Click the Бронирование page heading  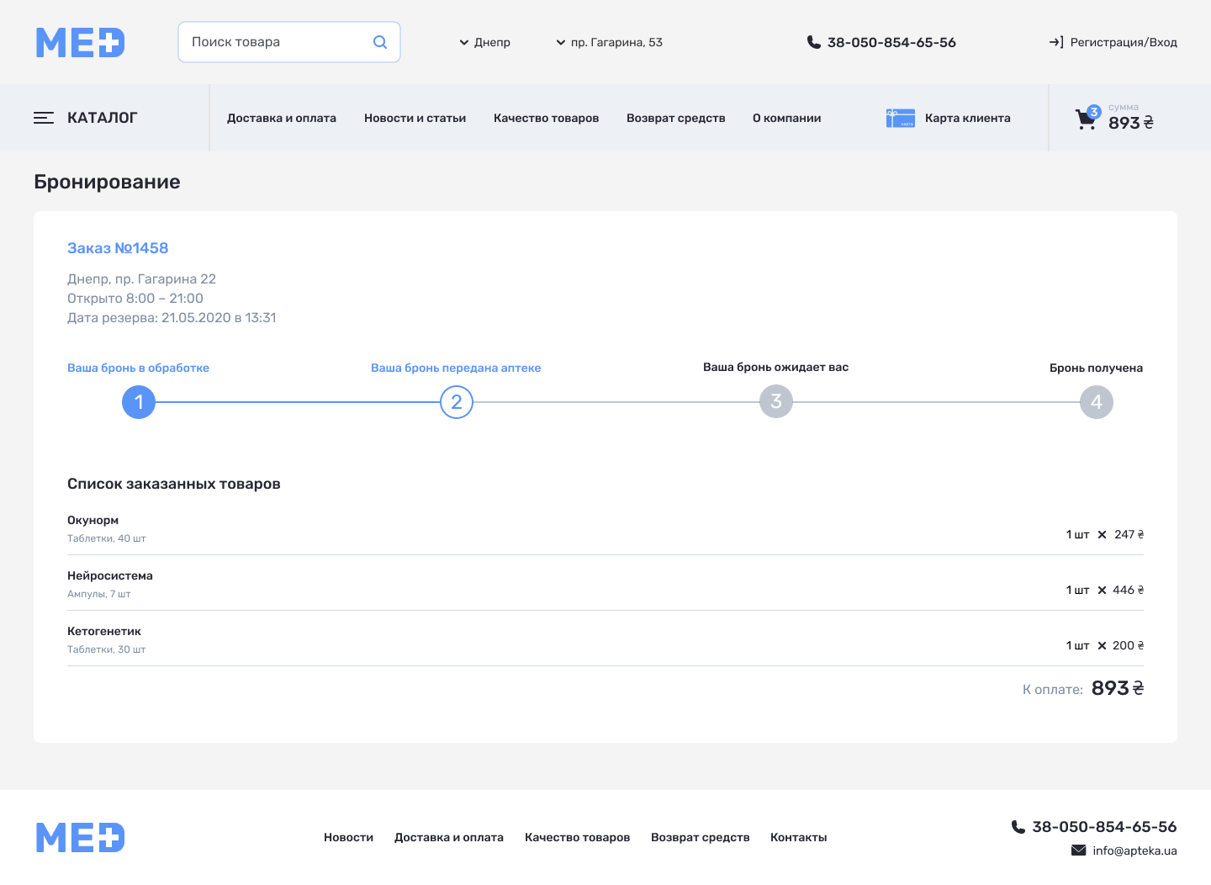point(107,182)
